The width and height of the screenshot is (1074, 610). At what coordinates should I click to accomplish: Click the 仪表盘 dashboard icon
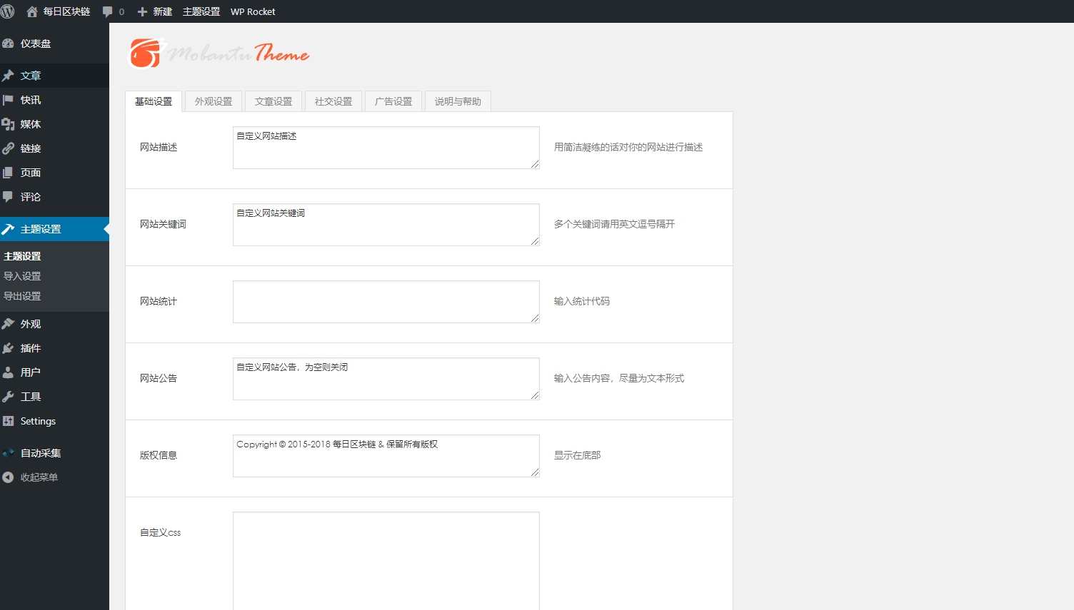[x=8, y=44]
